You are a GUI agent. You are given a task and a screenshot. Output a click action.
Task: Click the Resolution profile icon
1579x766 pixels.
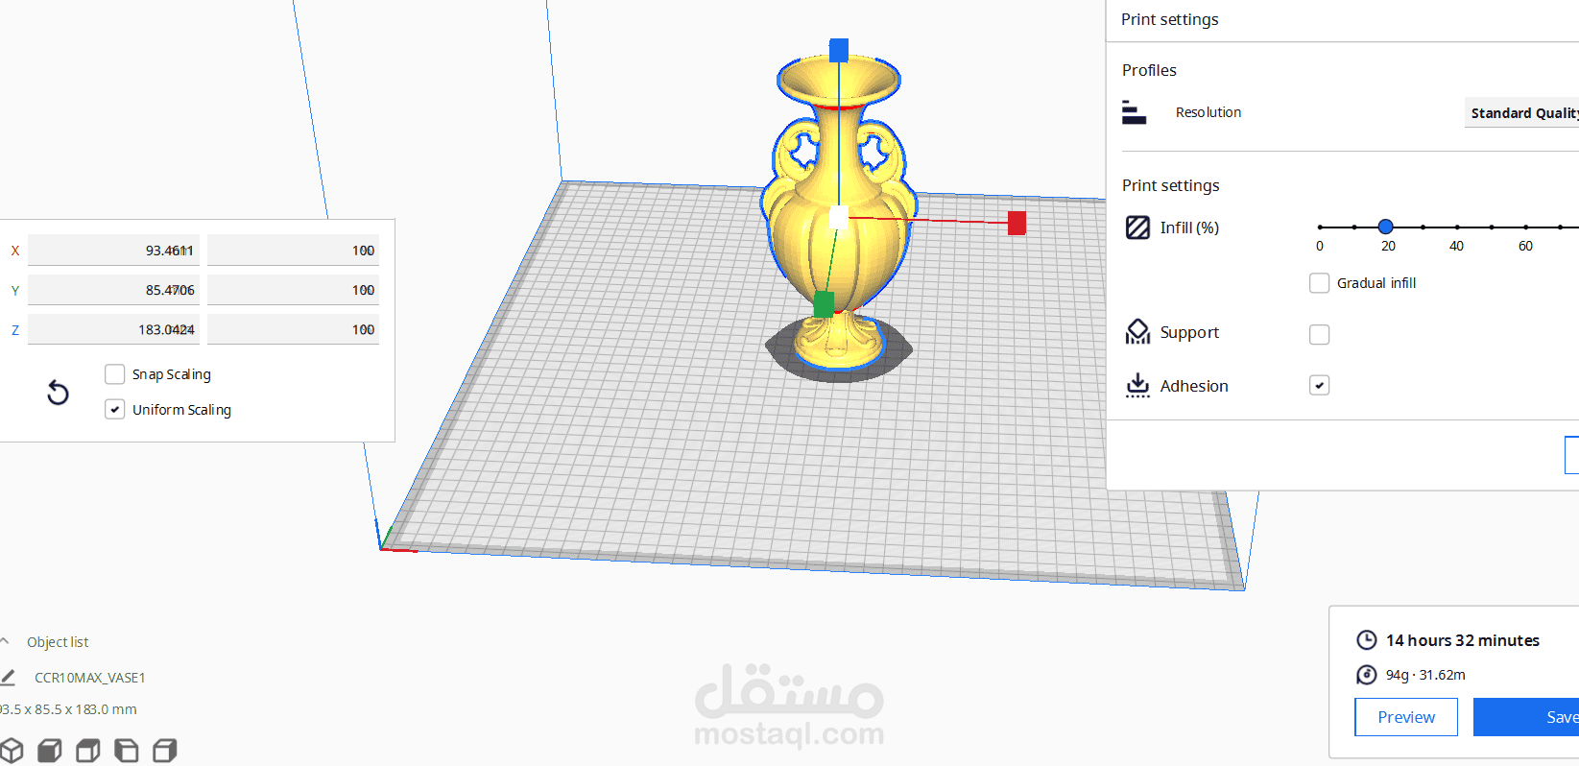[1134, 112]
